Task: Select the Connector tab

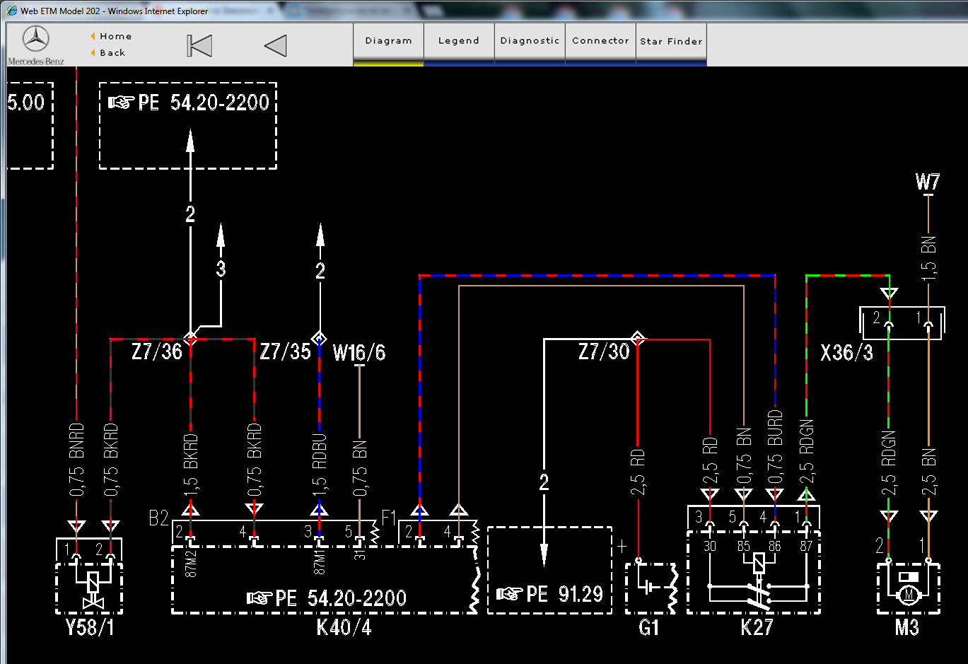Action: [600, 43]
